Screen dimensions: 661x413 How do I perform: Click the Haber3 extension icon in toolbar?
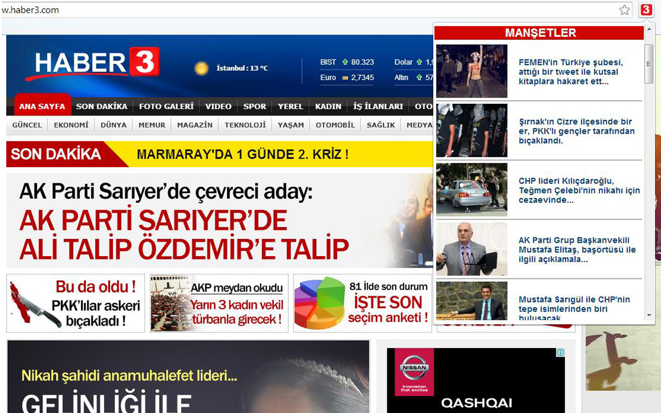tap(646, 10)
